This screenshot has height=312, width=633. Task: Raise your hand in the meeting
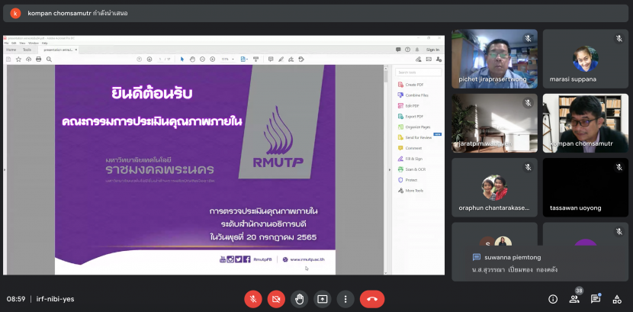pos(300,299)
